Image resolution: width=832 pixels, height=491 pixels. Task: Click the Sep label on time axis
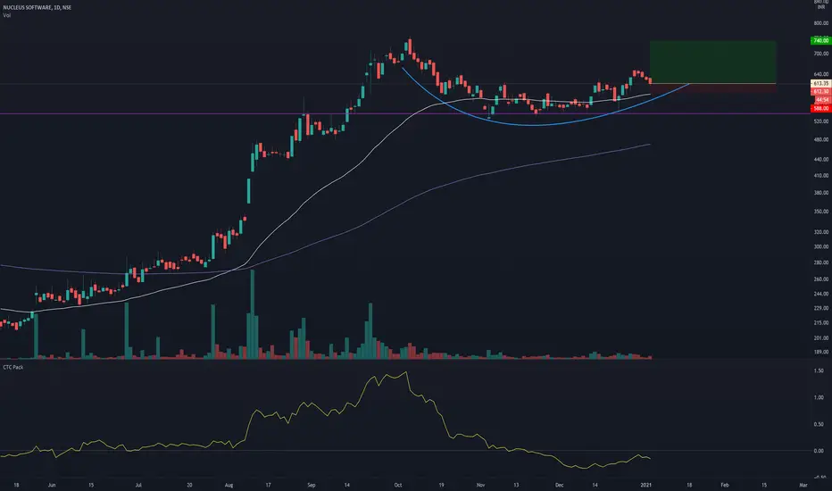click(312, 485)
